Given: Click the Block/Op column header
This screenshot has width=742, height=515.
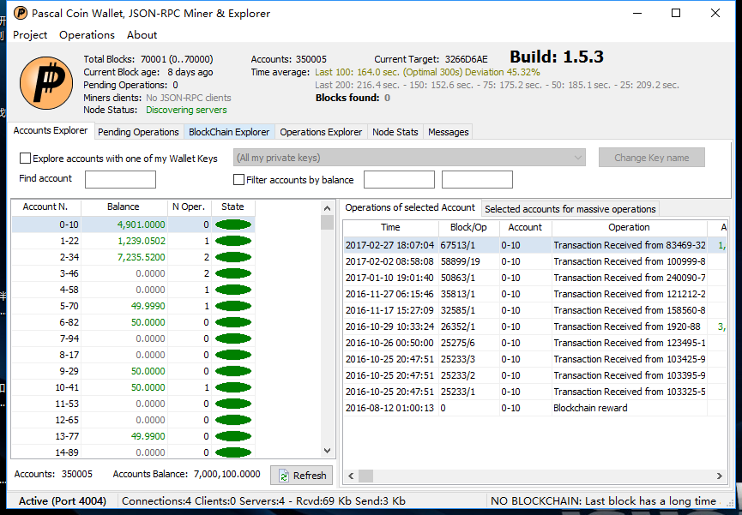Looking at the screenshot, I should pos(468,227).
